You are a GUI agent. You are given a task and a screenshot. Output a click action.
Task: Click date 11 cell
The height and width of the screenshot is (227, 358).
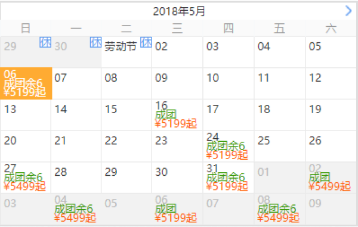(279, 83)
